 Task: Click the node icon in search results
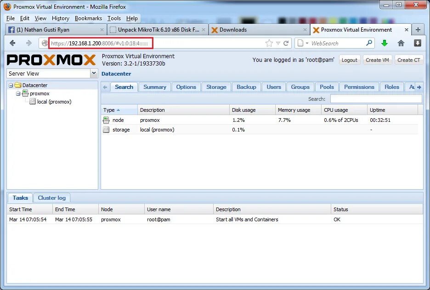106,120
